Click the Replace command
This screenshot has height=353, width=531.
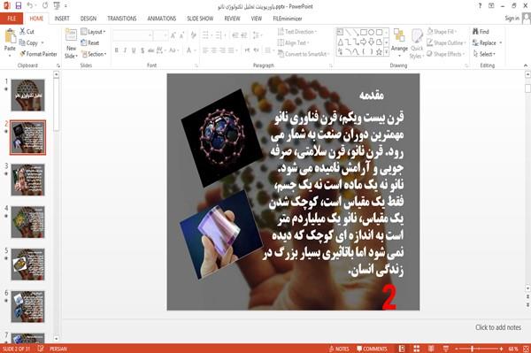click(487, 42)
